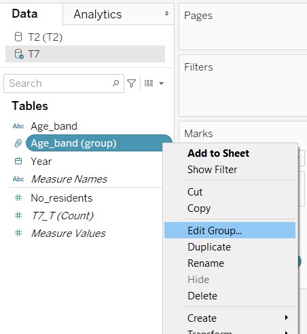Click the Abc icon beside Measure Names
Screen dimensions: 307x334
pyautogui.click(x=18, y=179)
